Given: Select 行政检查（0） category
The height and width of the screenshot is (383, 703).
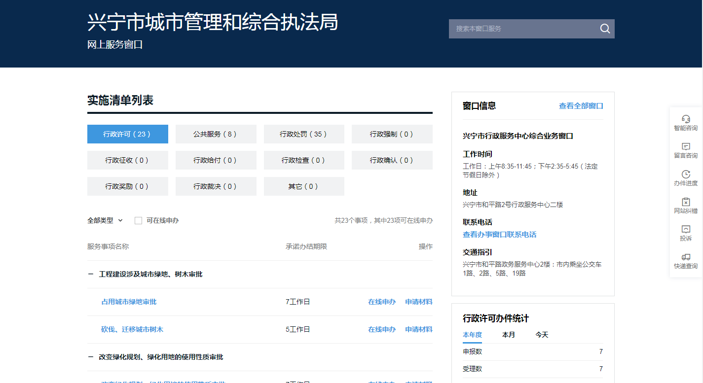Looking at the screenshot, I should click(x=304, y=160).
